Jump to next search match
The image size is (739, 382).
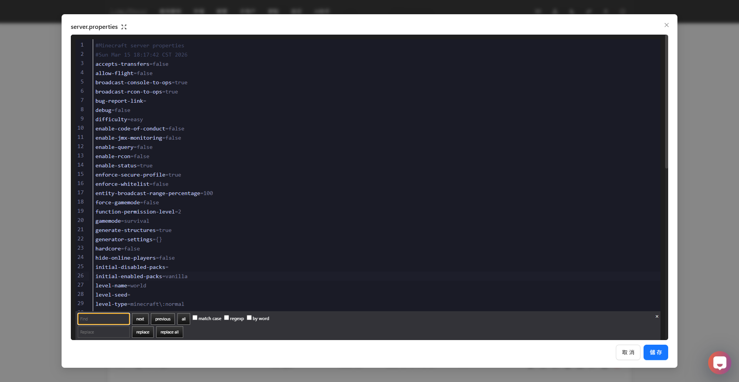tap(140, 319)
